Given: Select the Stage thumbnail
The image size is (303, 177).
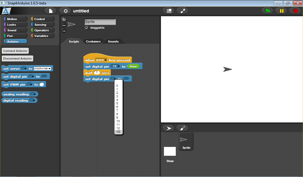Looking at the screenshot, I should point(170,151).
